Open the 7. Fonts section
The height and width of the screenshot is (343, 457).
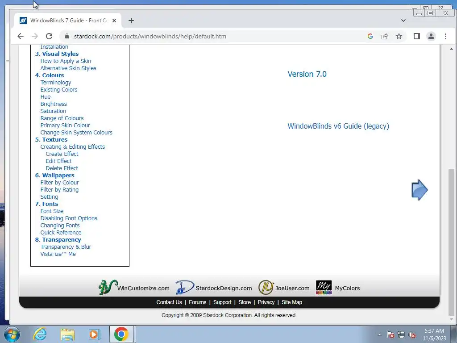click(46, 204)
